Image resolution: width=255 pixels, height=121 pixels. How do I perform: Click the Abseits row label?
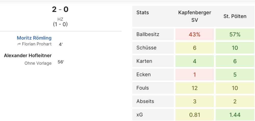click(145, 101)
